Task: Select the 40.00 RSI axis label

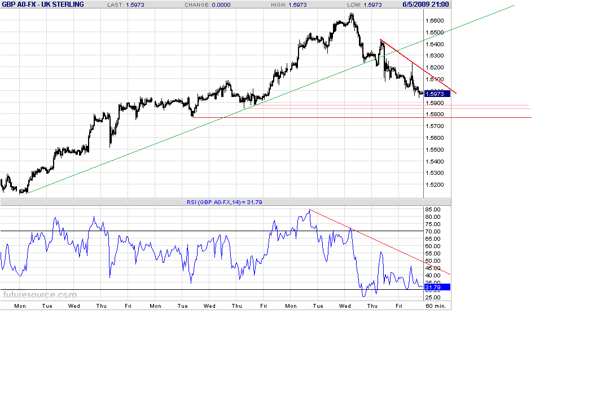Action: pyautogui.click(x=433, y=276)
